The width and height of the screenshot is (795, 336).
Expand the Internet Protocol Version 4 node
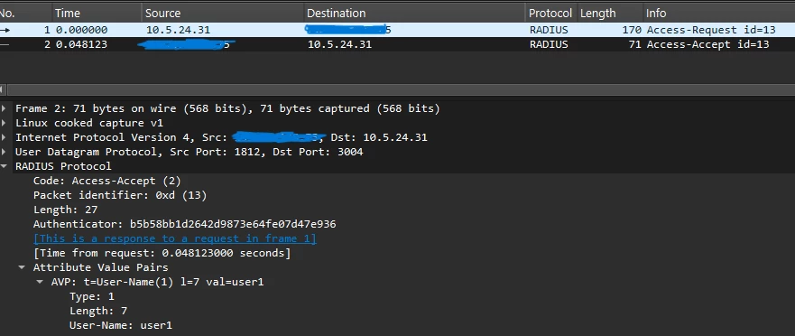point(5,137)
